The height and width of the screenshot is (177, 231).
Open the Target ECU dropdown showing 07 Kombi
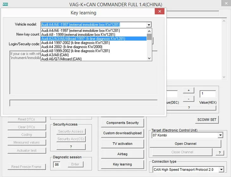220,135
